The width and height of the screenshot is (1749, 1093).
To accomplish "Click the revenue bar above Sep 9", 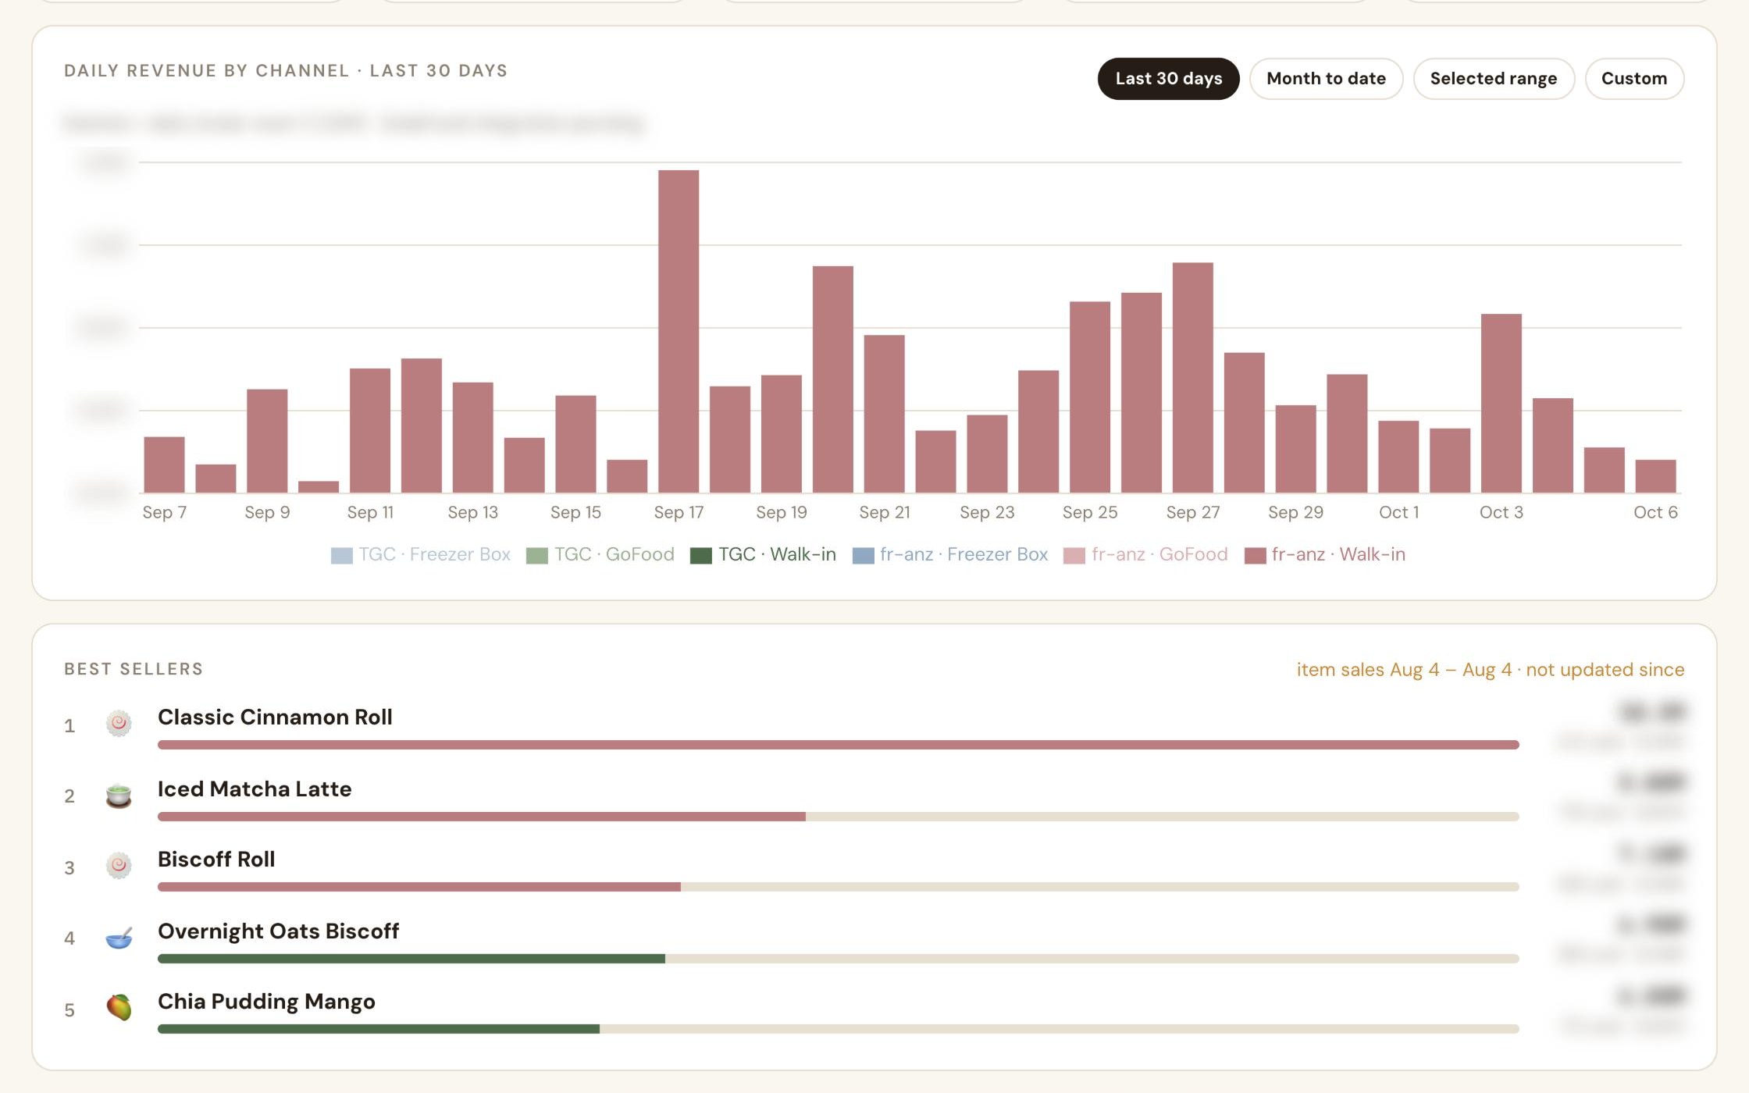I will pyautogui.click(x=267, y=441).
